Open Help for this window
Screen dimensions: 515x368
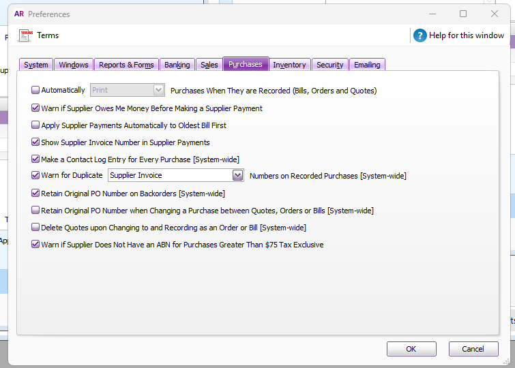click(420, 35)
